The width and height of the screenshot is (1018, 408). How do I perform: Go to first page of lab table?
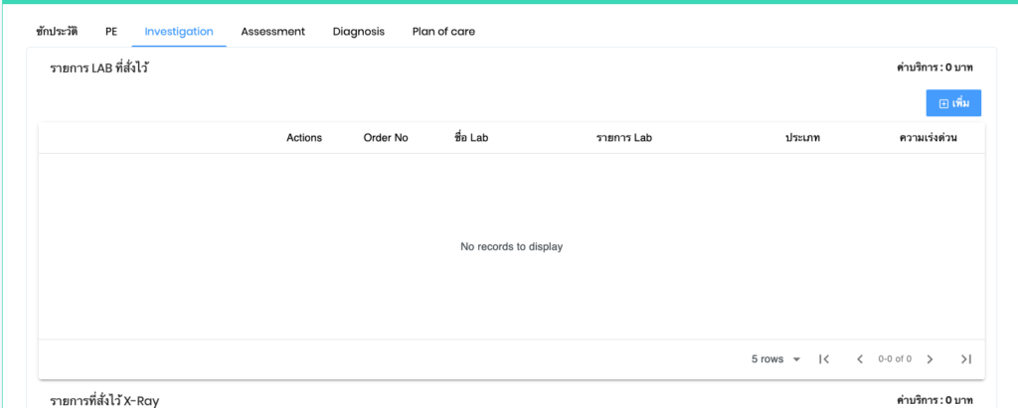click(823, 359)
